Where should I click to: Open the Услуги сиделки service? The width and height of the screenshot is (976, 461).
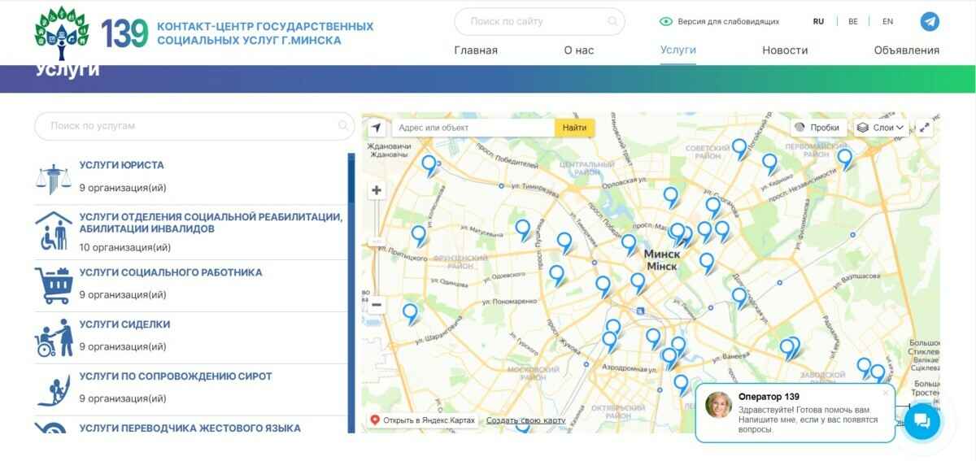(124, 324)
